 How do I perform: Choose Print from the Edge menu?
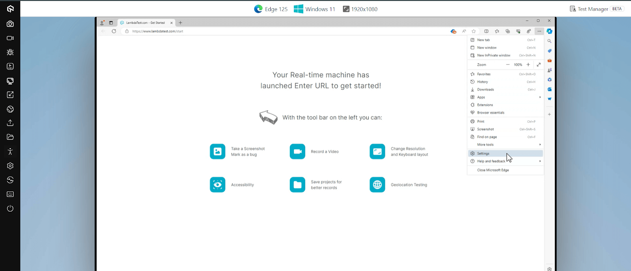click(506, 121)
